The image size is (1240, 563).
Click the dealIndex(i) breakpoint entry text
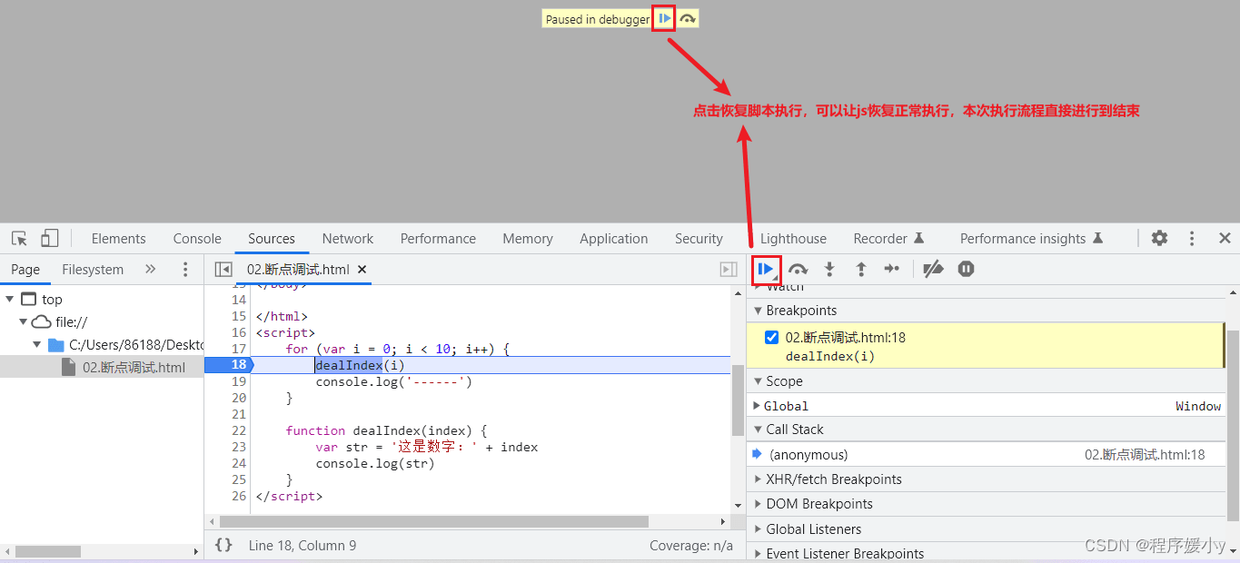(x=830, y=356)
